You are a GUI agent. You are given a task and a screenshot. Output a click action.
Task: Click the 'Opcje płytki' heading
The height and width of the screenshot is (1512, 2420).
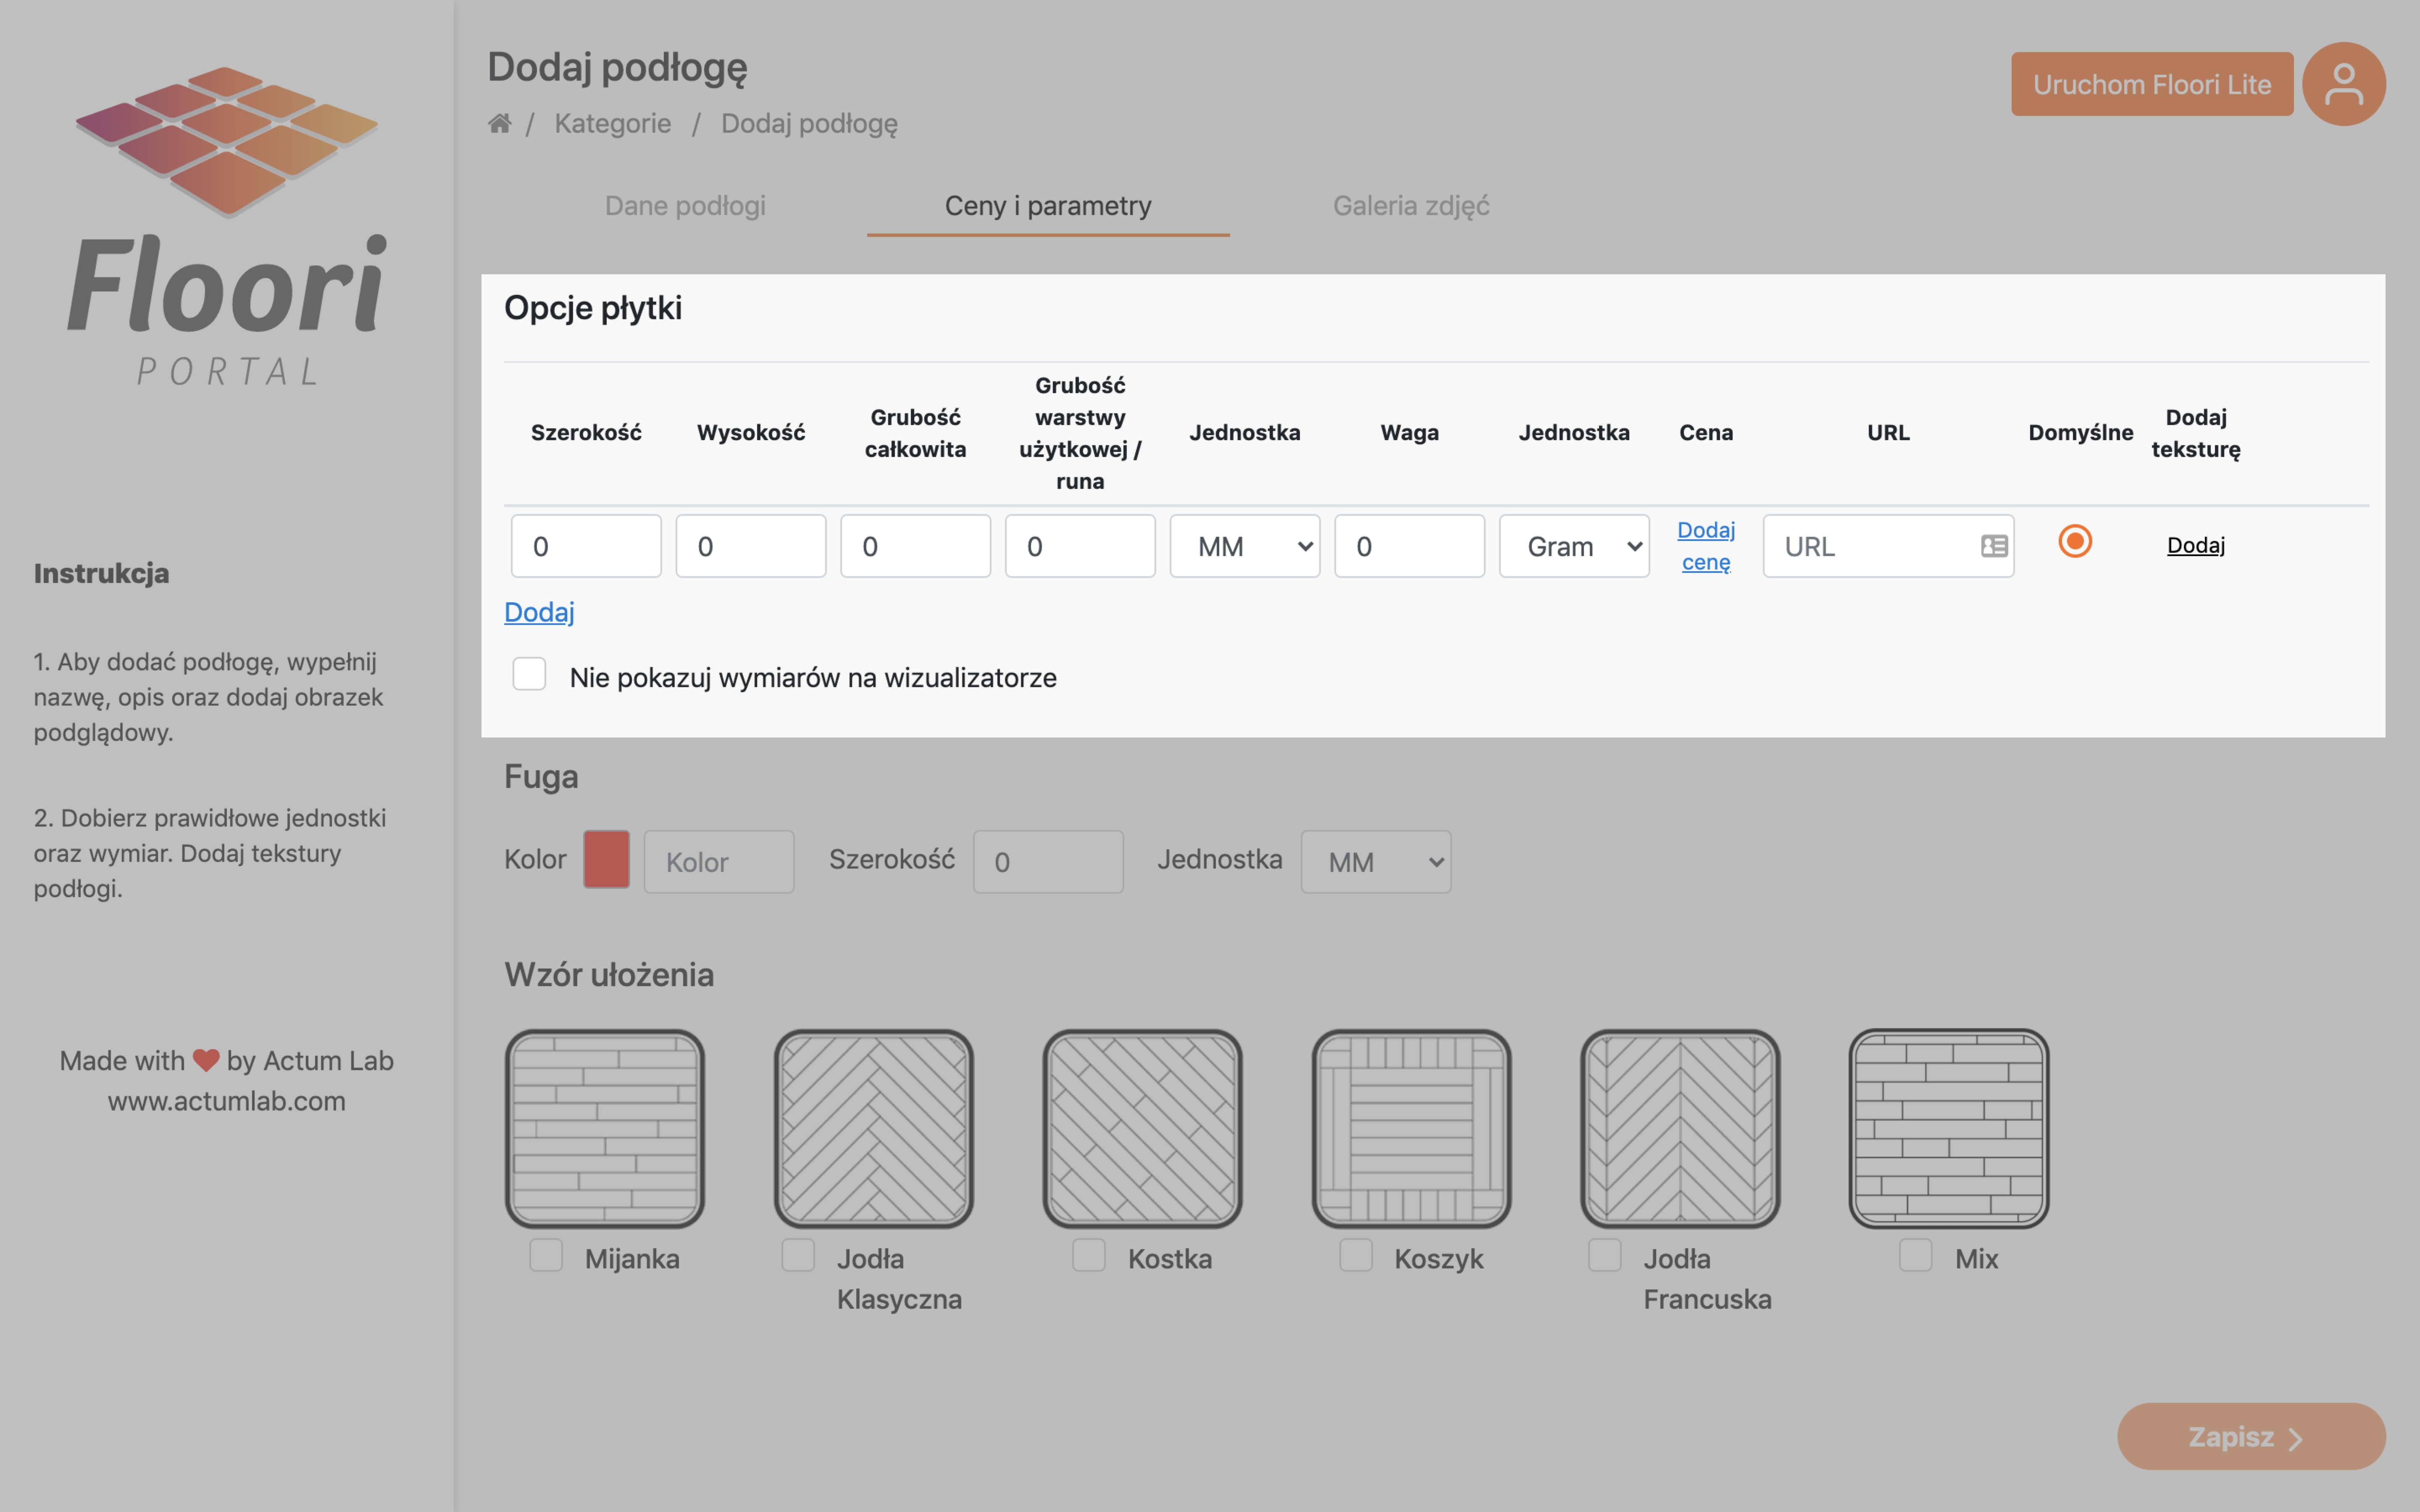(593, 308)
